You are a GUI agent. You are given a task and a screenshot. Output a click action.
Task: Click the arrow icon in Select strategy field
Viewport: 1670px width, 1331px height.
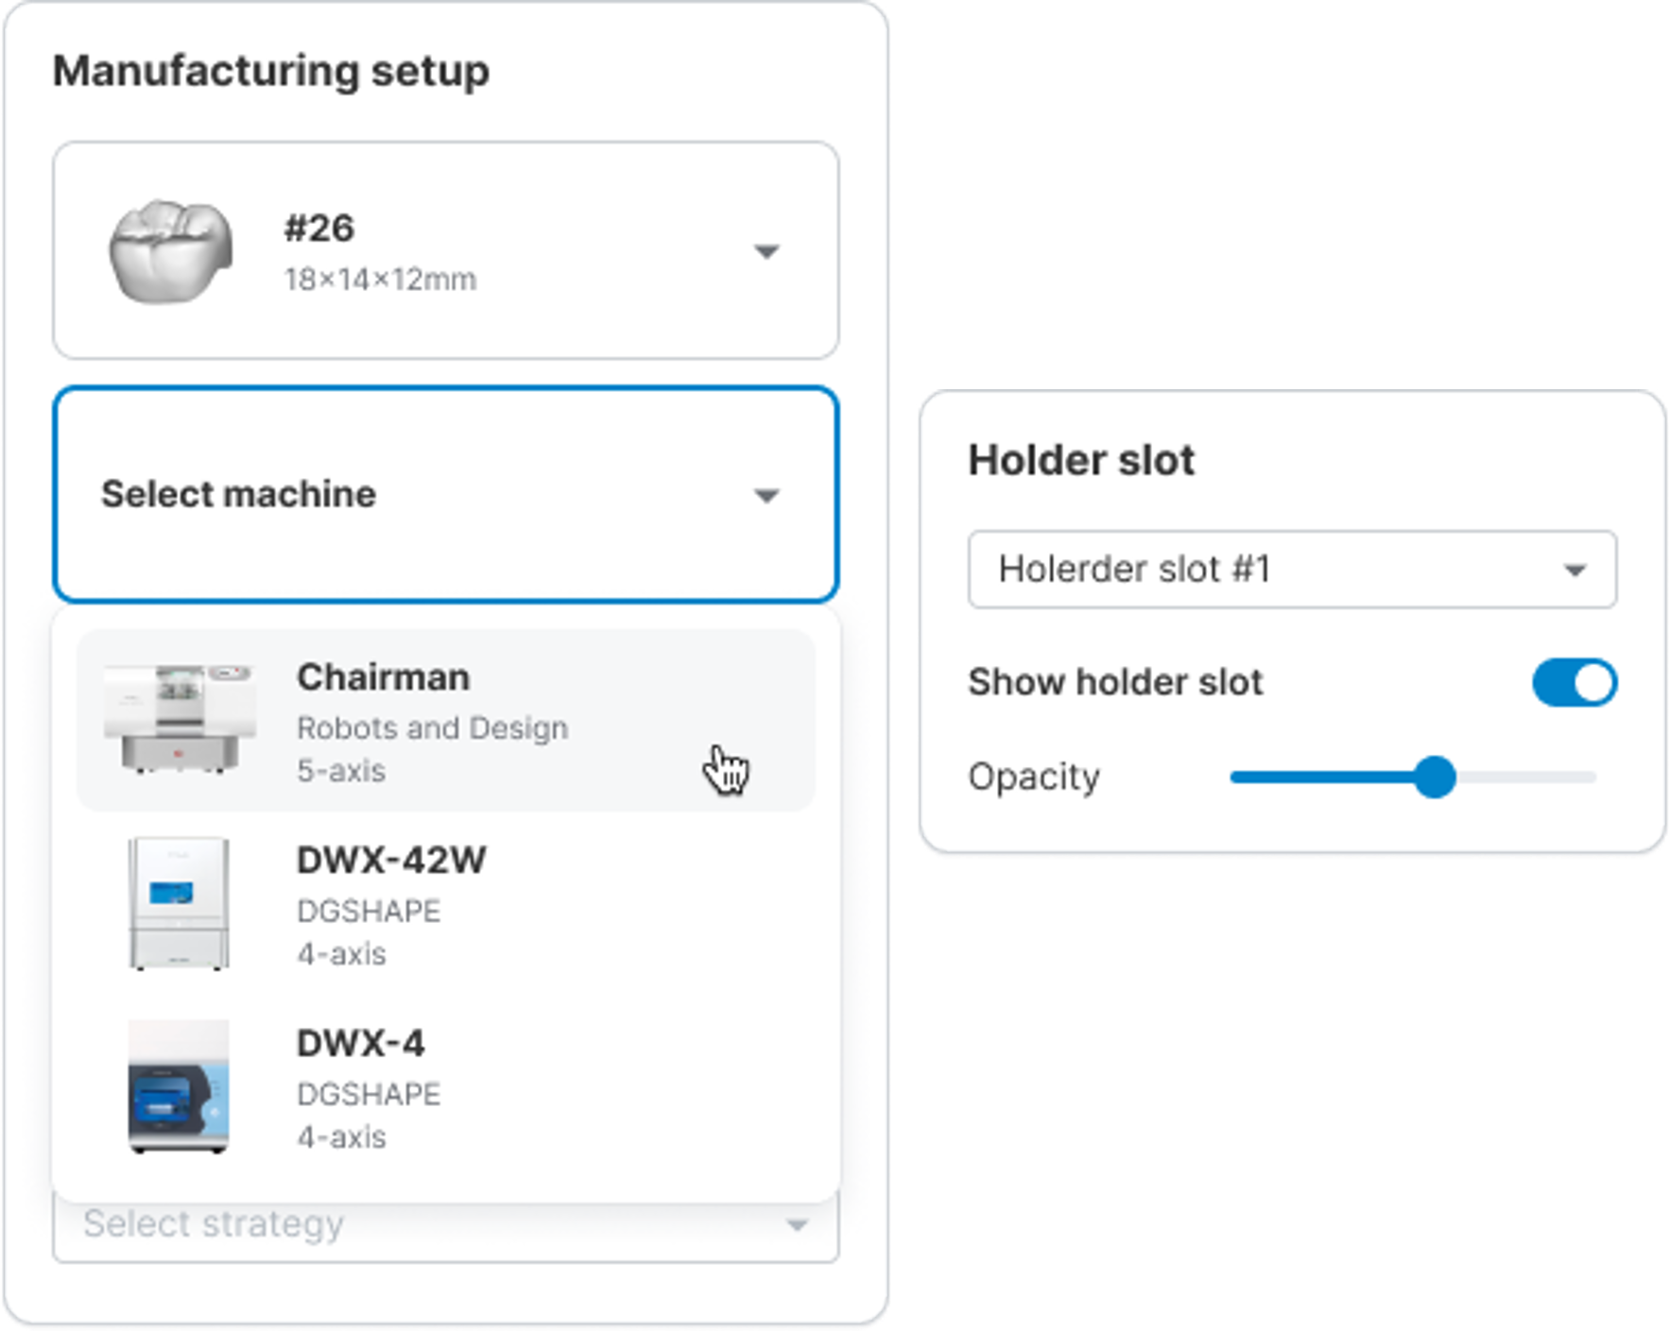coord(797,1225)
